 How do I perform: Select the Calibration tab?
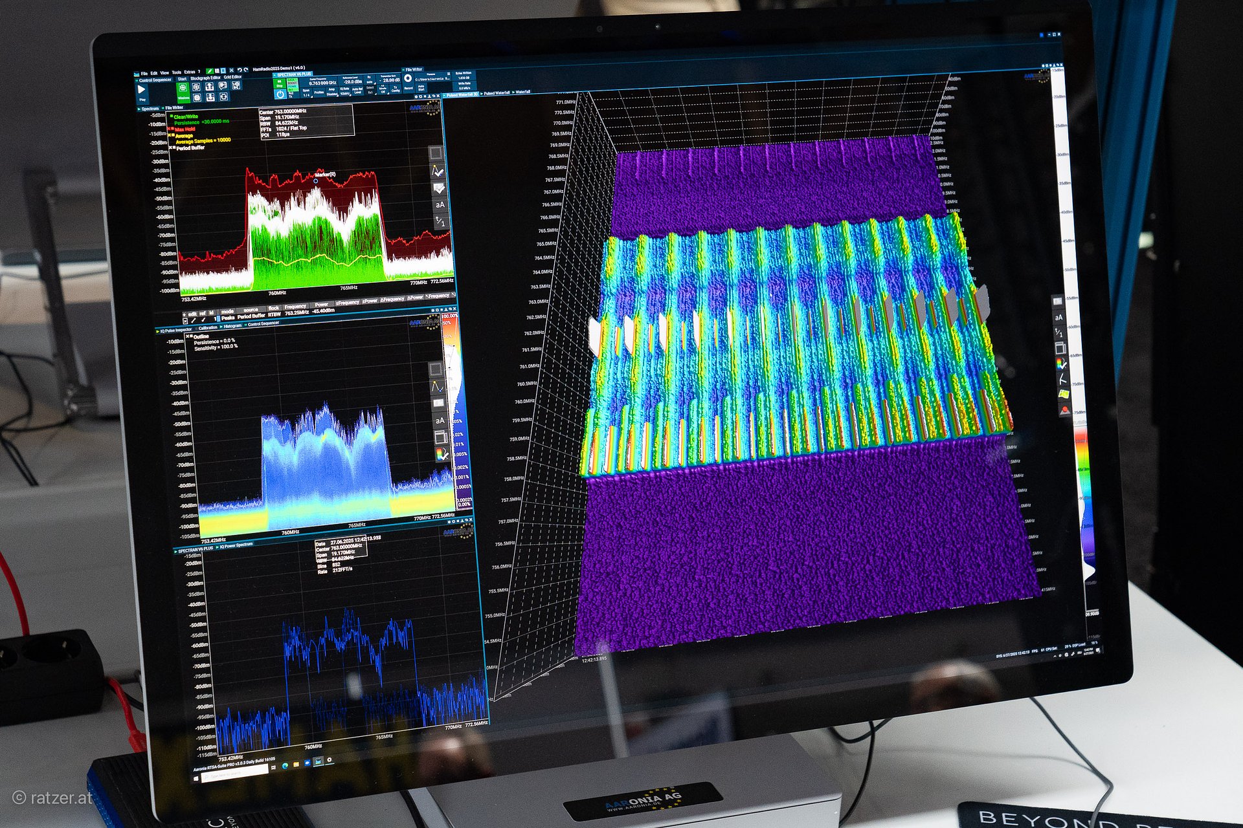(x=208, y=328)
